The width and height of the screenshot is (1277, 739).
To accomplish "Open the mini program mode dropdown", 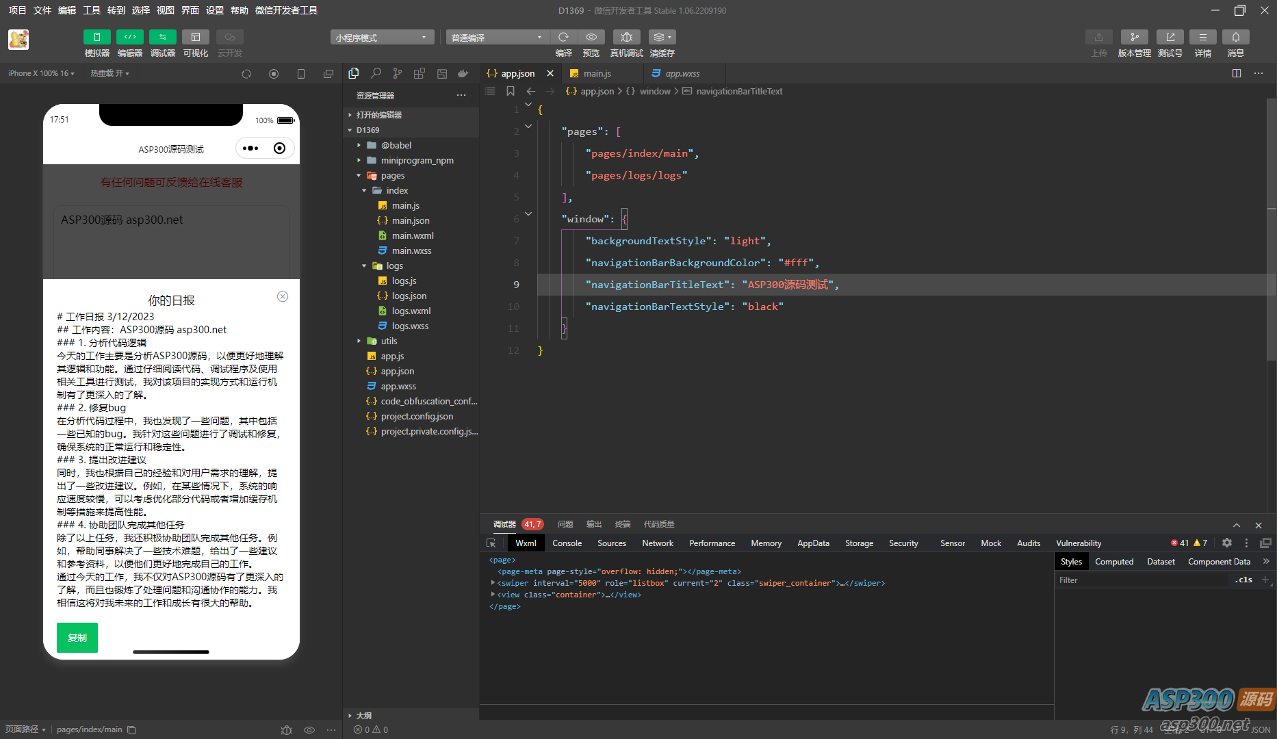I will [x=381, y=38].
